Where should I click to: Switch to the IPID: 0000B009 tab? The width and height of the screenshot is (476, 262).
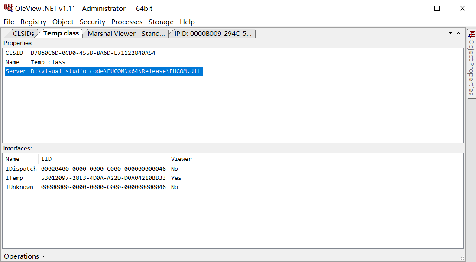pyautogui.click(x=213, y=34)
